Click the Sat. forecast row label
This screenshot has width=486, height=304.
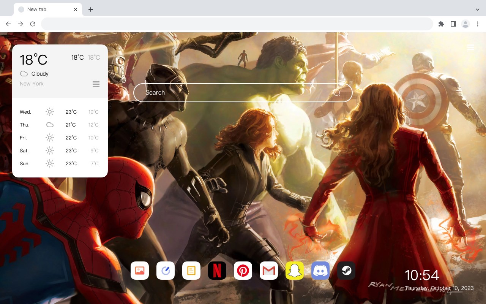tap(24, 150)
